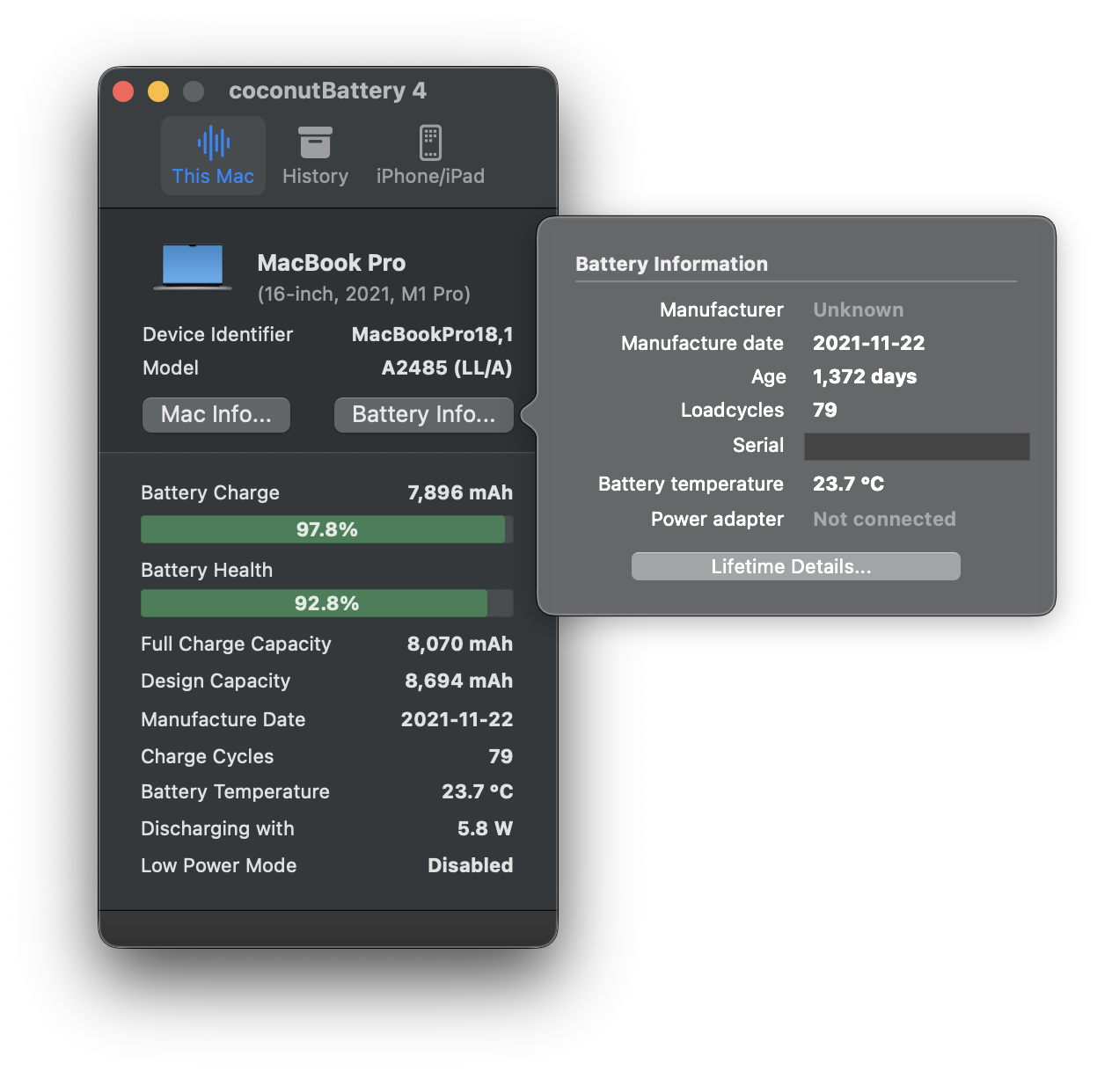
Task: Click the Full Charge Capacity label
Action: (x=236, y=644)
